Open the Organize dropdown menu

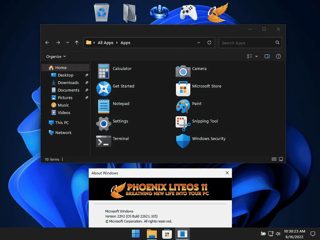point(56,57)
